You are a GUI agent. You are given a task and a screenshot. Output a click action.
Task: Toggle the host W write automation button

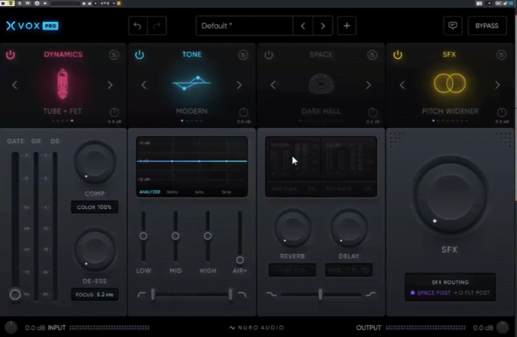(x=28, y=3)
